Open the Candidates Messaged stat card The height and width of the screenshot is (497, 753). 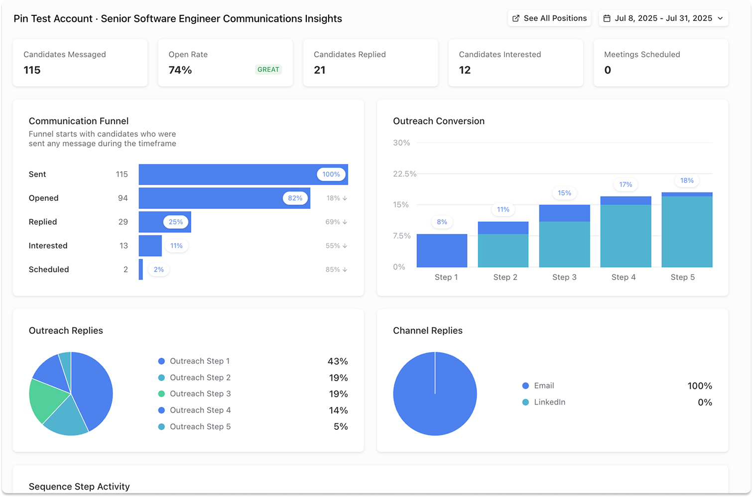(x=80, y=63)
